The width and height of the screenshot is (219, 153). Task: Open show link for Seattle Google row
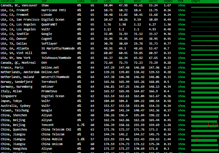tap(181, 34)
